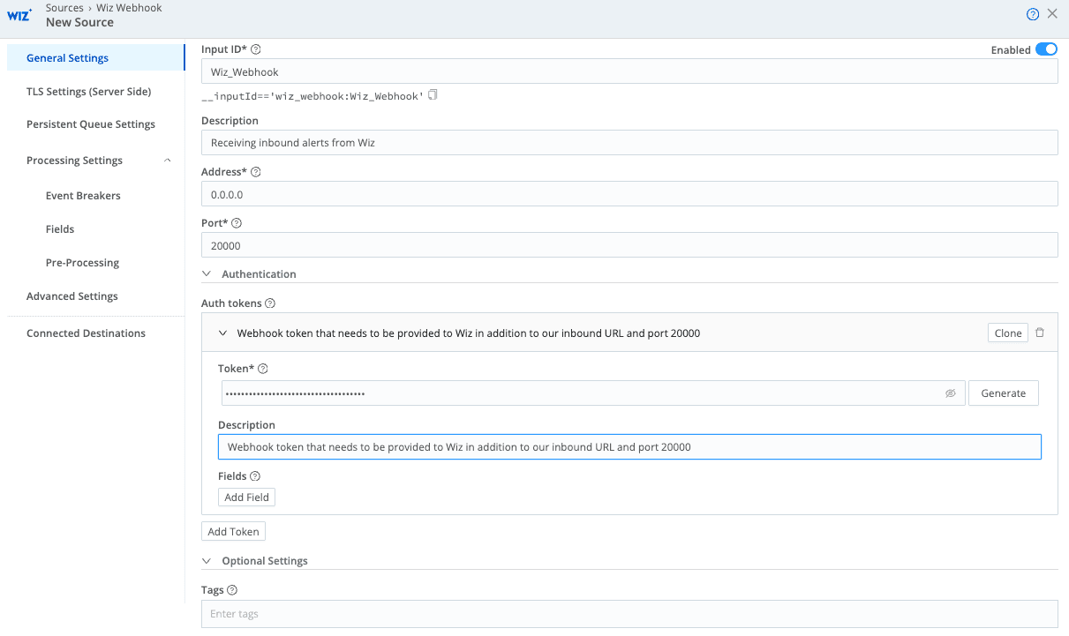Click the help icon in top-right header

coord(1033,14)
